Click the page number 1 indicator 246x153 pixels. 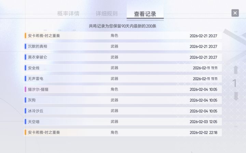(234, 83)
